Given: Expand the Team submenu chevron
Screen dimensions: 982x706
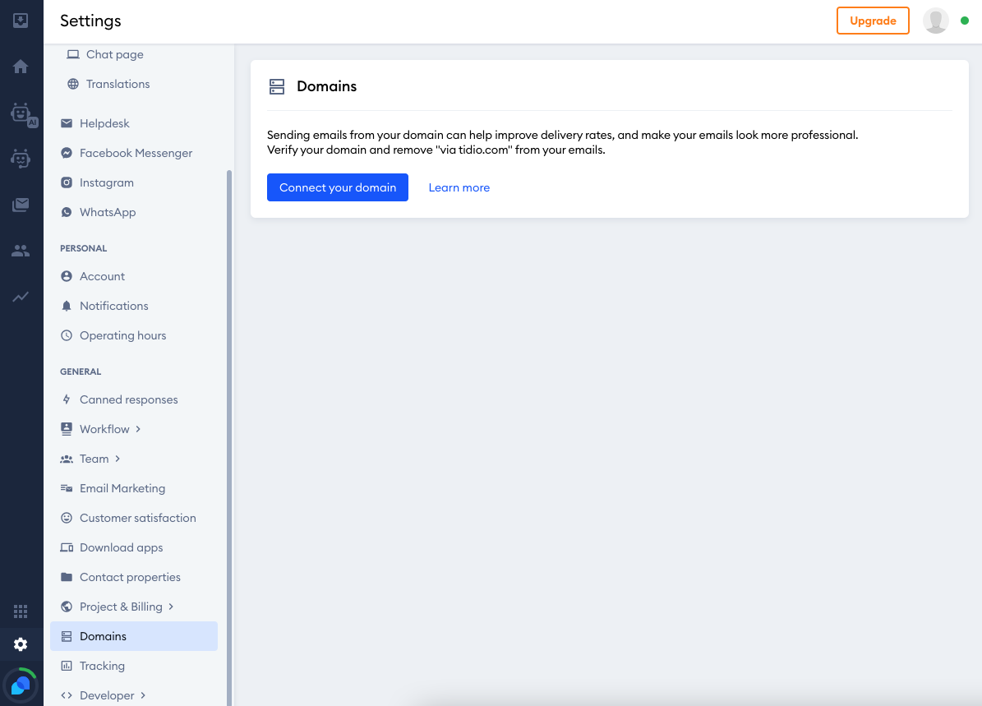Looking at the screenshot, I should tap(118, 459).
